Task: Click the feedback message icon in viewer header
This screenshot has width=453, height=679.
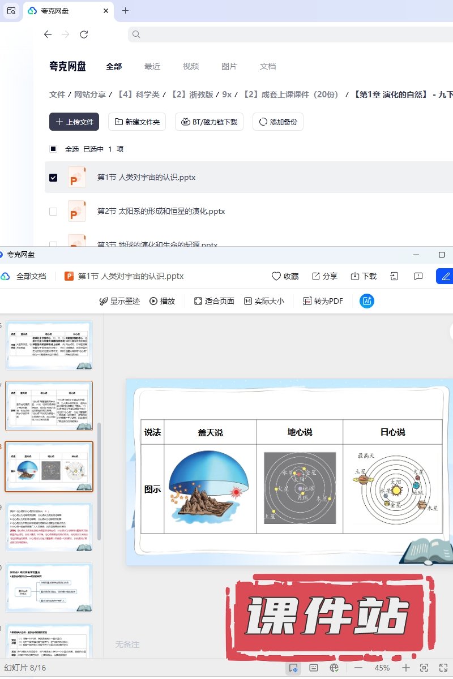Action: tap(418, 276)
